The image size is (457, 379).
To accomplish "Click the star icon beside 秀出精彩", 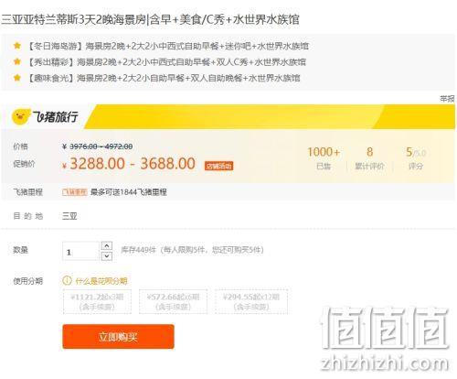I will (17, 61).
